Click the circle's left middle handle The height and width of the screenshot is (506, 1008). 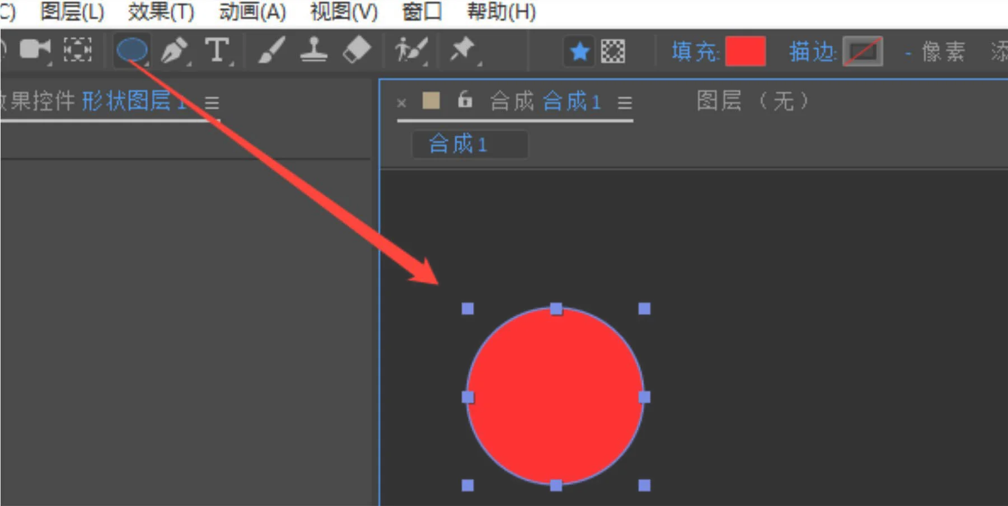(467, 397)
